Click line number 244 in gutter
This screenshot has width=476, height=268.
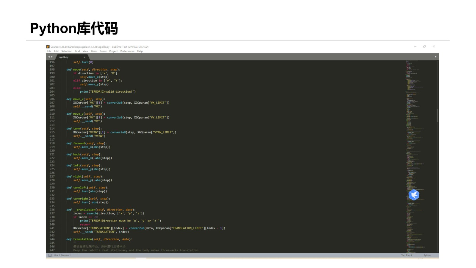(x=52, y=239)
